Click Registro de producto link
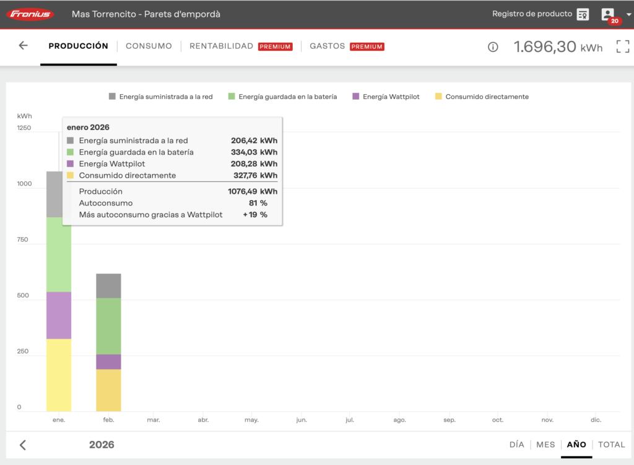Screen dimensions: 634x465 click(532, 14)
